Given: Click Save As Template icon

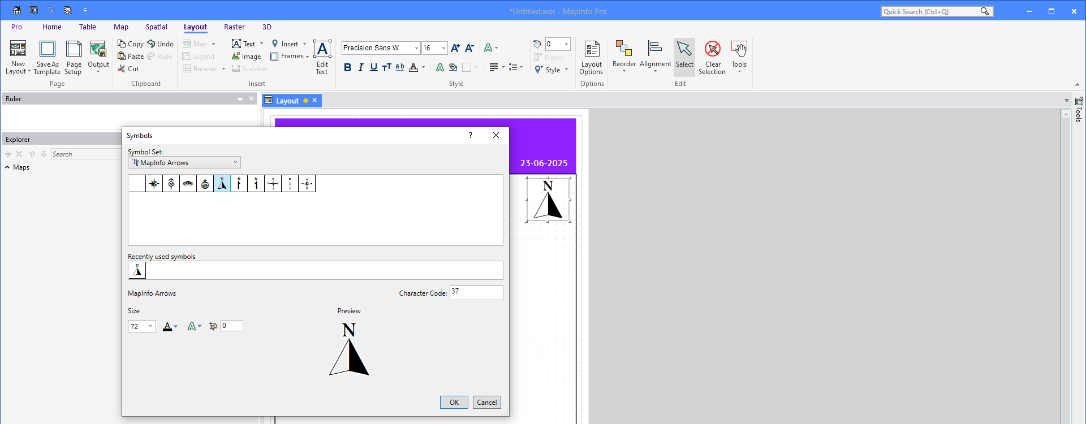Looking at the screenshot, I should (48, 49).
